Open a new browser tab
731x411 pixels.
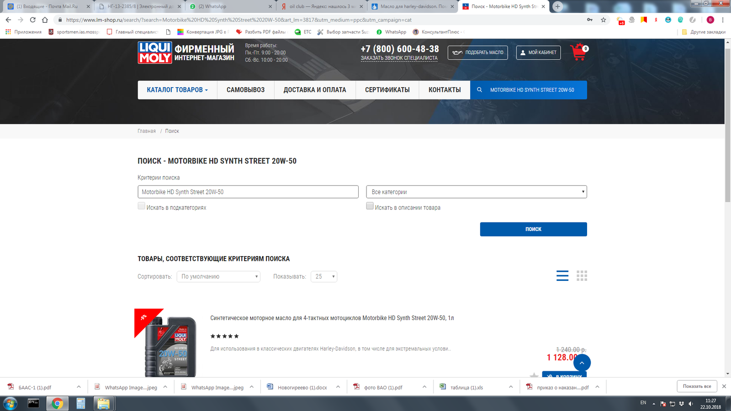coord(557,6)
